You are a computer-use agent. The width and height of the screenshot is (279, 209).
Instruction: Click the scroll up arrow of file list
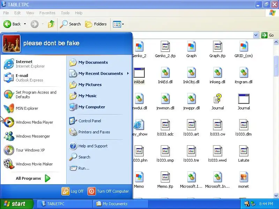(276, 42)
